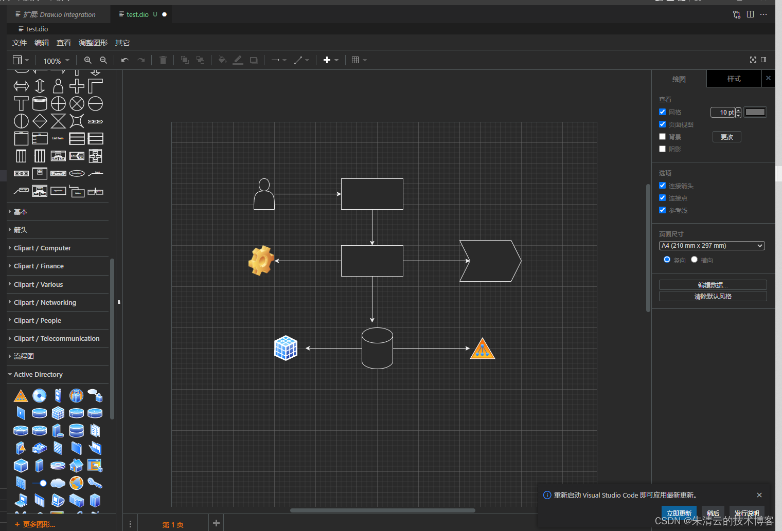Click the fullscreen icon in toolbar
782x531 pixels.
(753, 60)
